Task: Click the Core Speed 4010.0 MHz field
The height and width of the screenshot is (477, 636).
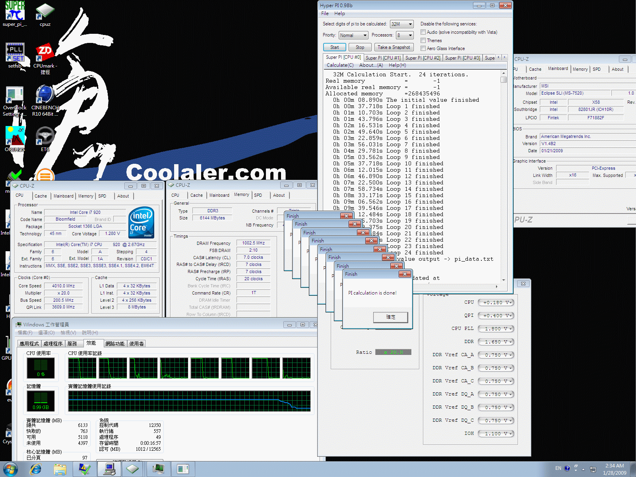Action: pos(64,286)
